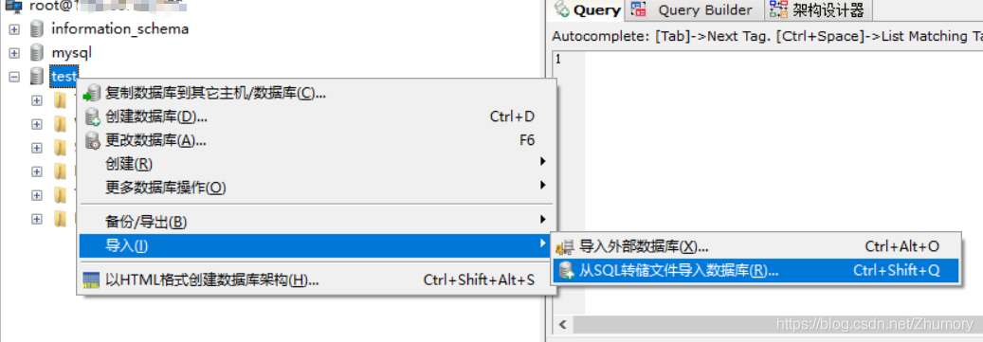Open the 创建(R) submenu arrow
The image size is (983, 342).
pos(543,162)
